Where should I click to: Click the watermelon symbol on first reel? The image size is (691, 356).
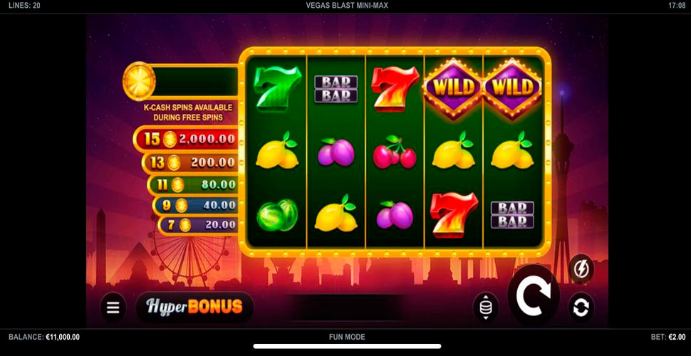pyautogui.click(x=277, y=215)
